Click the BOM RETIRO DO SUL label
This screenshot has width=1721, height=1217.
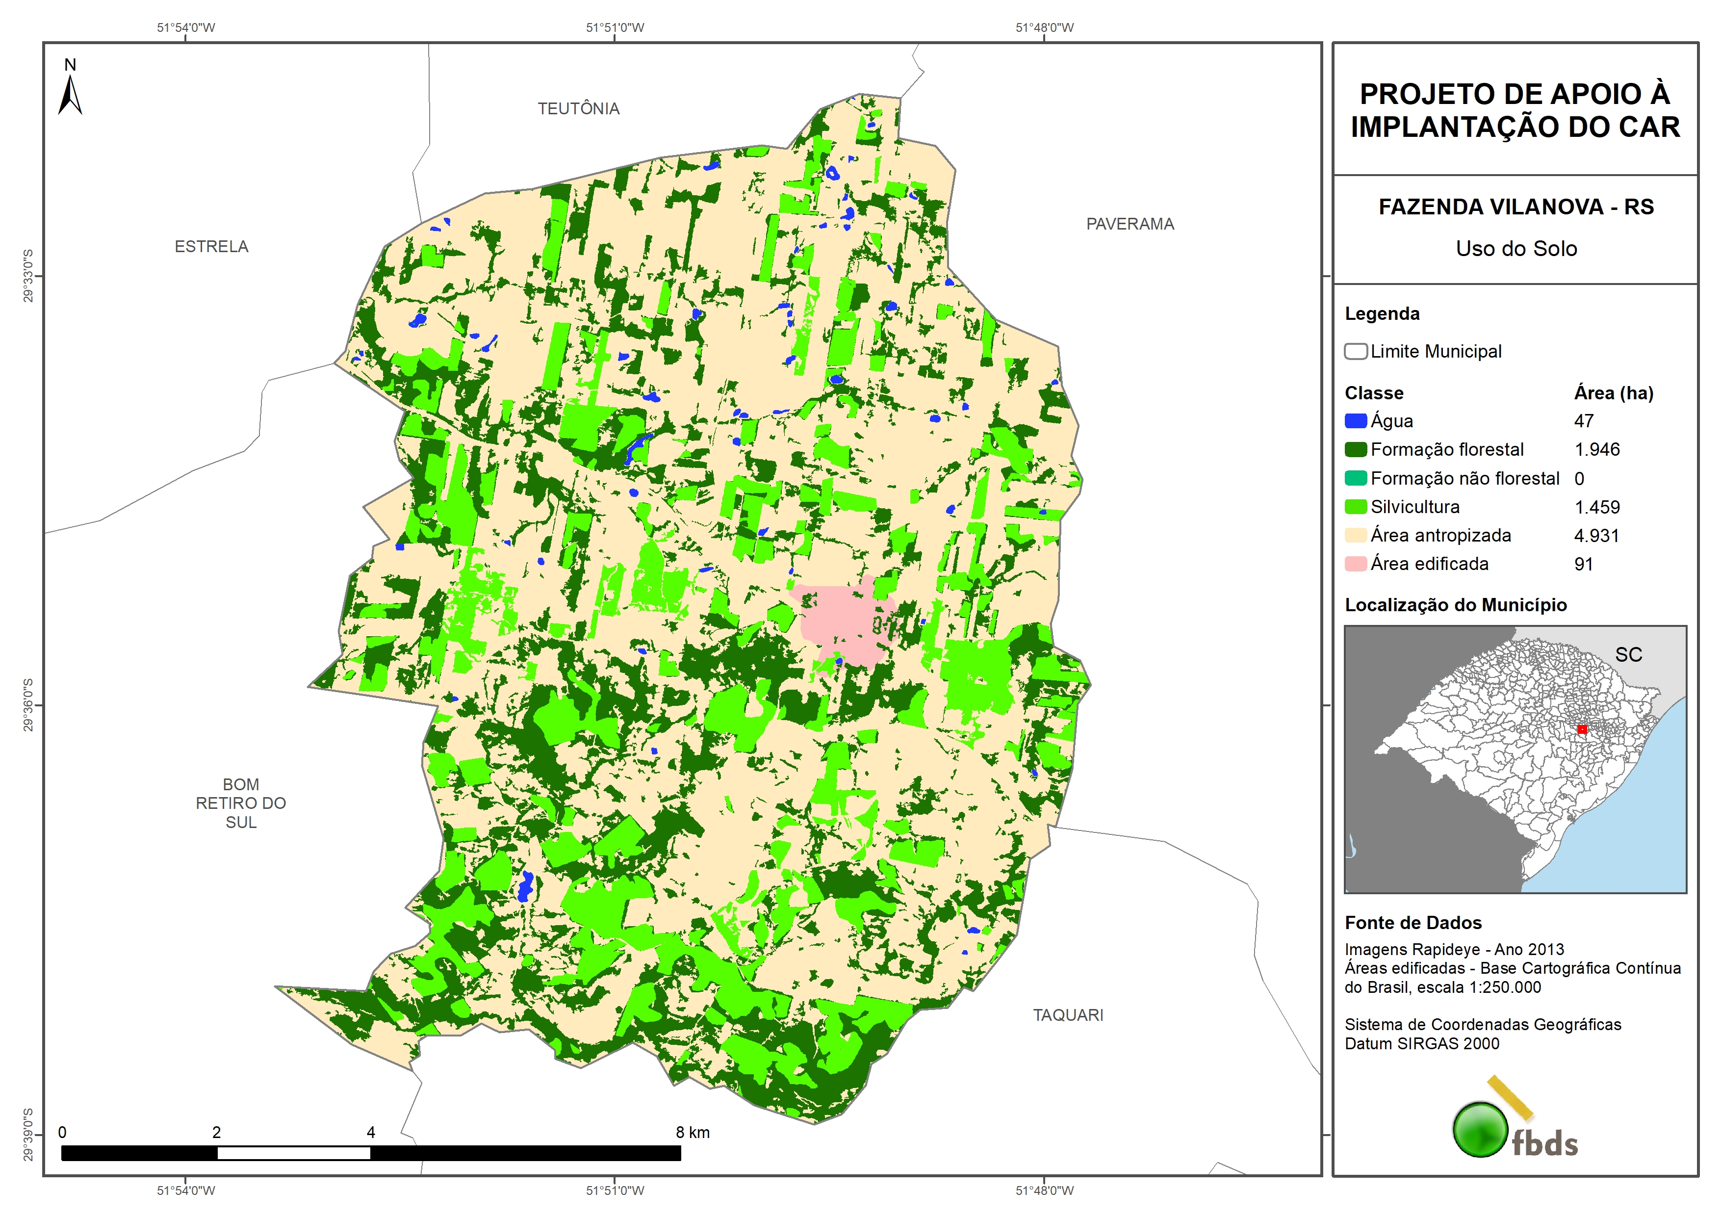pyautogui.click(x=241, y=803)
